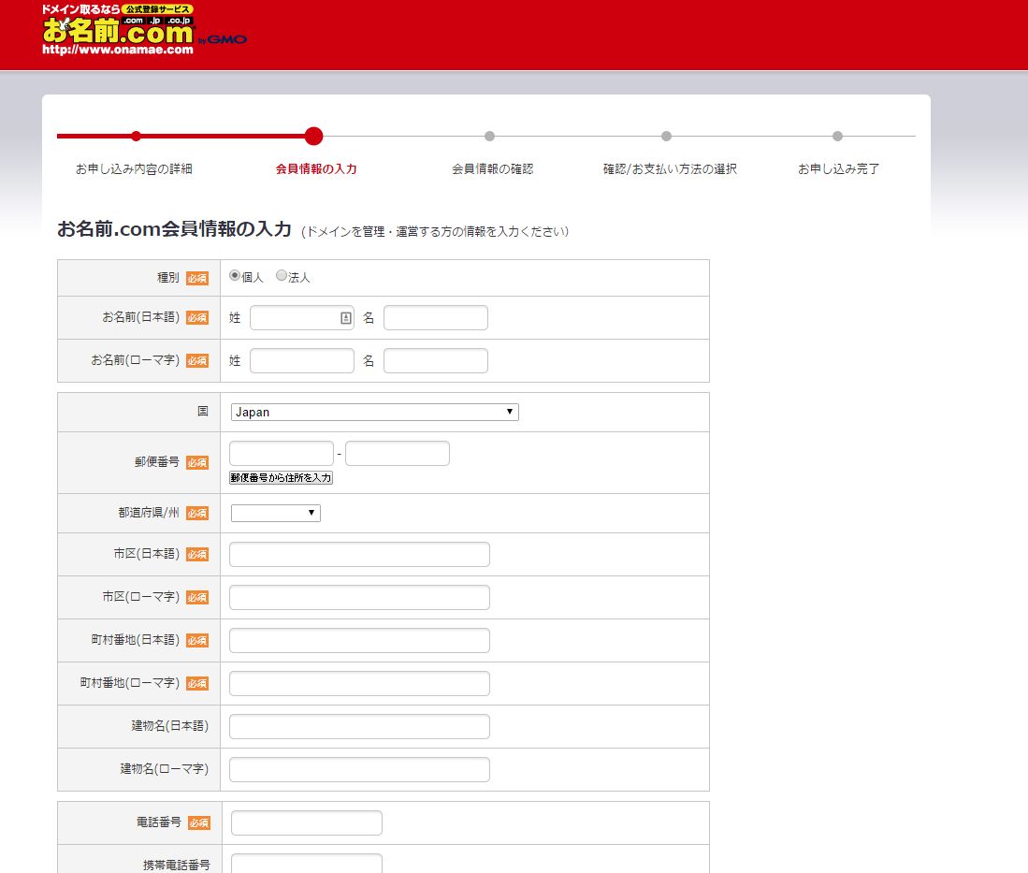Click the 携帯電話番号 input field
This screenshot has height=873, width=1028.
(x=306, y=864)
